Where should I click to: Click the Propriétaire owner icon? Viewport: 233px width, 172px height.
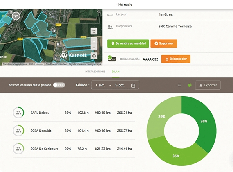pos(110,27)
